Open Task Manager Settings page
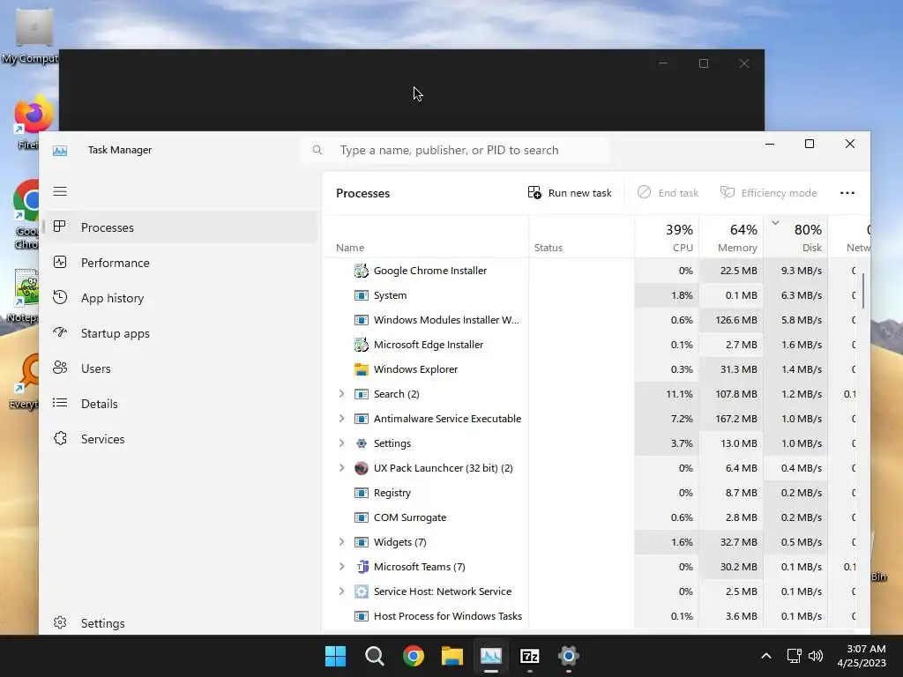Image resolution: width=903 pixels, height=677 pixels. [x=180, y=623]
